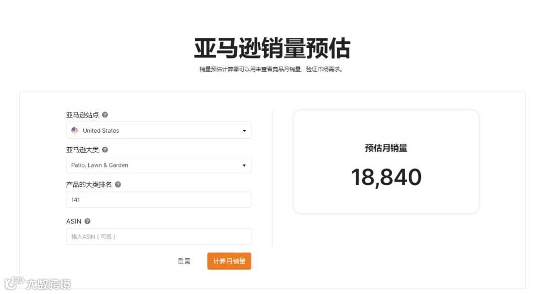Click the 亚马逊站点 label
This screenshot has height=294, width=545.
click(x=82, y=115)
